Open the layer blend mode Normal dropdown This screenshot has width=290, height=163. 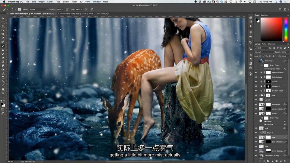(264, 52)
